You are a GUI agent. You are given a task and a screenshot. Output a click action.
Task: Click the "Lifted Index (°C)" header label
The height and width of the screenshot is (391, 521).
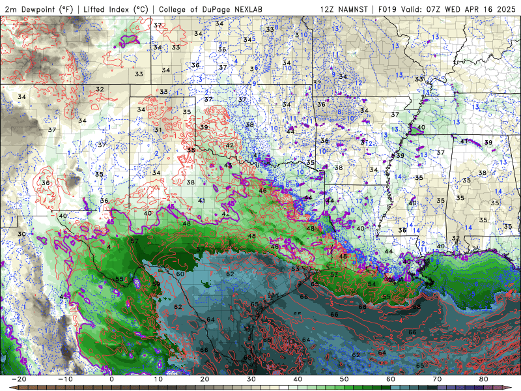116,9
